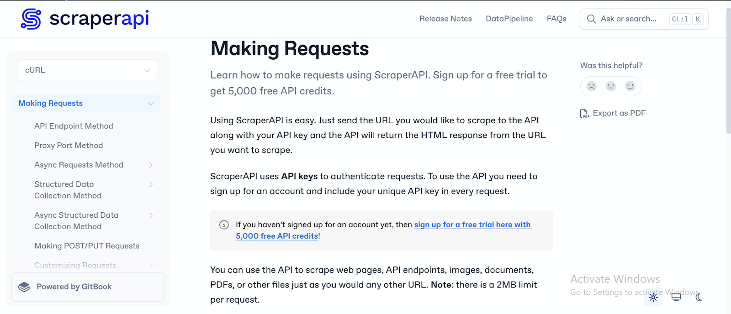Screen dimensions: 731x314
Task: Click the scraperapi wordmark text
Action: tap(99, 19)
